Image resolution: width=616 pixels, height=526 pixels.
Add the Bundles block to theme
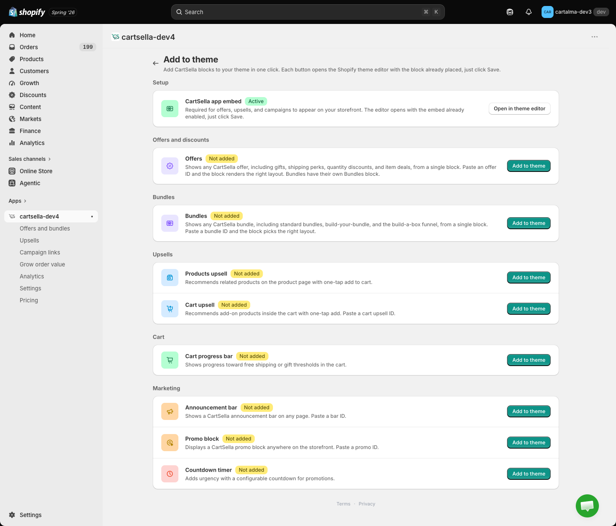[x=529, y=223]
